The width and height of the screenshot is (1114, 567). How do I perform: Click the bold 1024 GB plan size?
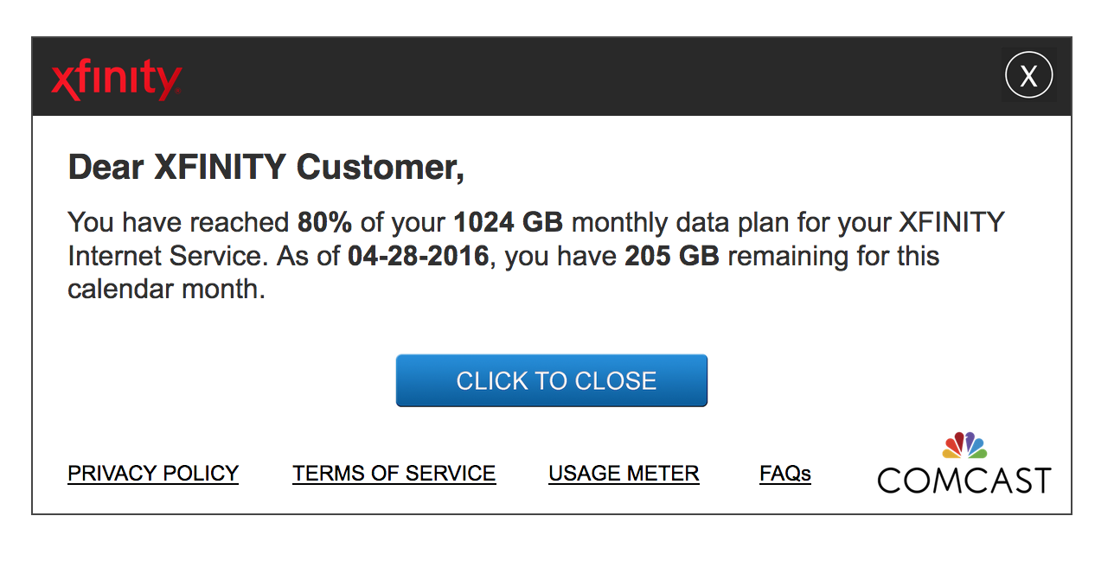tap(509, 223)
